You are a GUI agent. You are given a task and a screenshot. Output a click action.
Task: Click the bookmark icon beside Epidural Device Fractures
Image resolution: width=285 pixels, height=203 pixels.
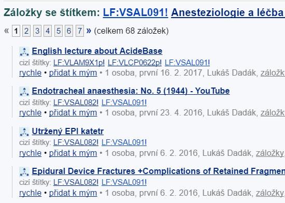tap(24, 171)
